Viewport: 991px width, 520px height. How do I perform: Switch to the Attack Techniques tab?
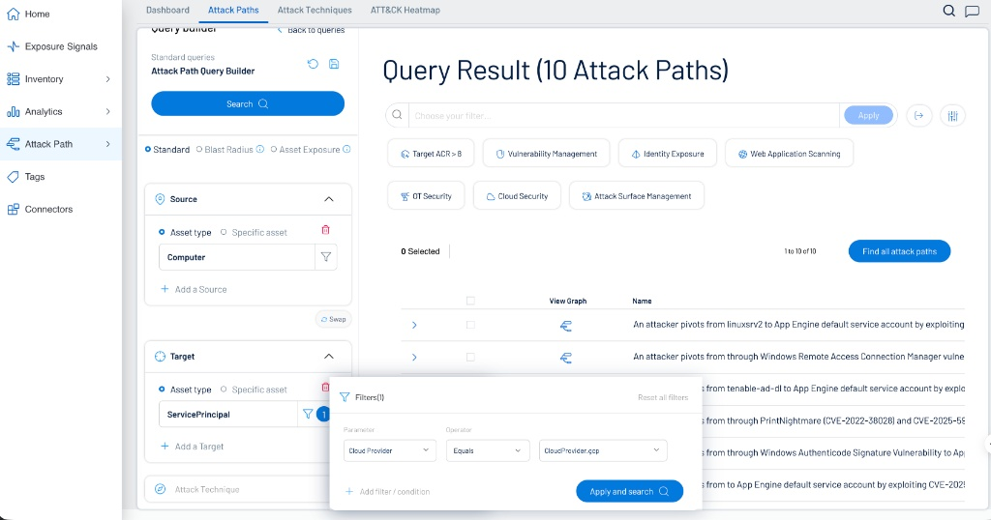click(315, 10)
